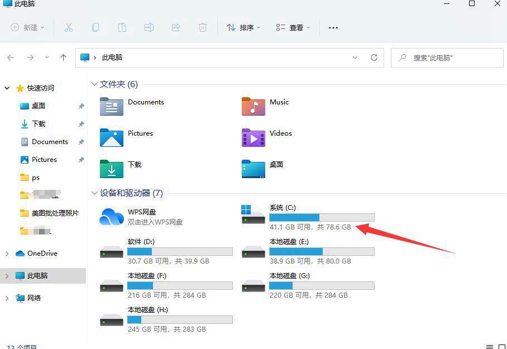
Task: Collapse the 快速访问 section in the sidebar
Action: pyautogui.click(x=7, y=88)
